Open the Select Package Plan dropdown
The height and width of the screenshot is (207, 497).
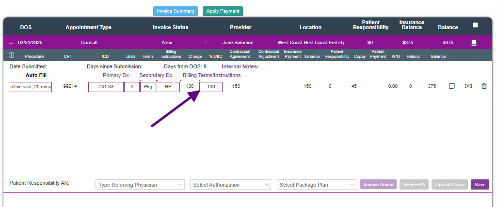point(317,185)
